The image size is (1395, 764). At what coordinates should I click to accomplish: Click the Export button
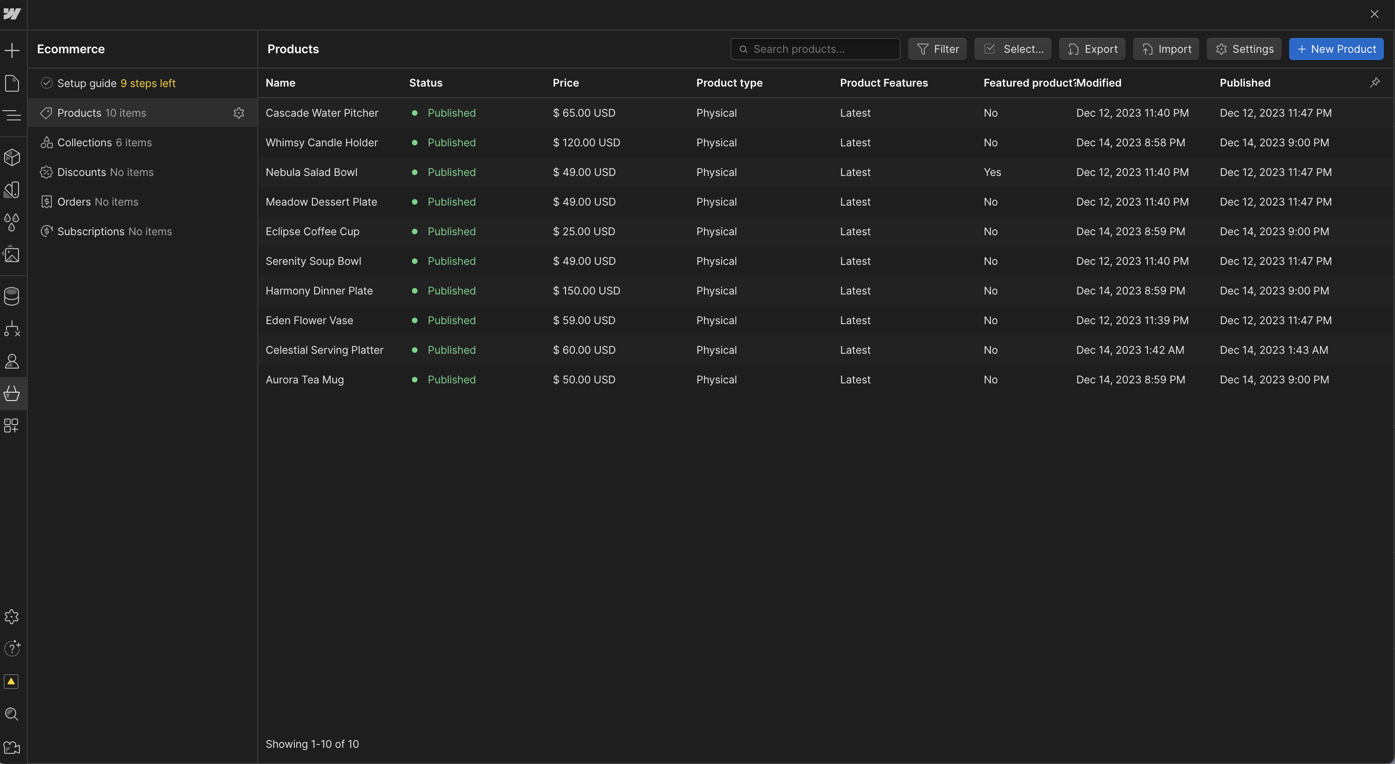coord(1092,49)
